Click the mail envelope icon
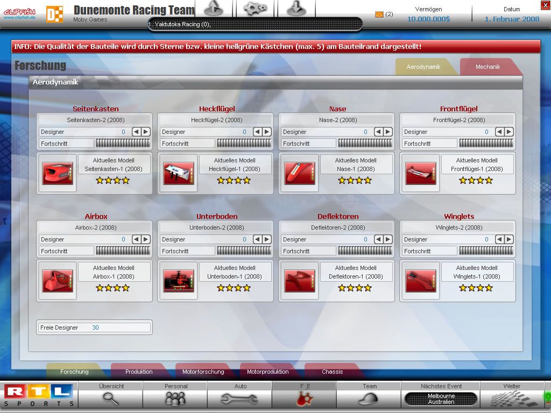The width and height of the screenshot is (551, 413). point(379,15)
